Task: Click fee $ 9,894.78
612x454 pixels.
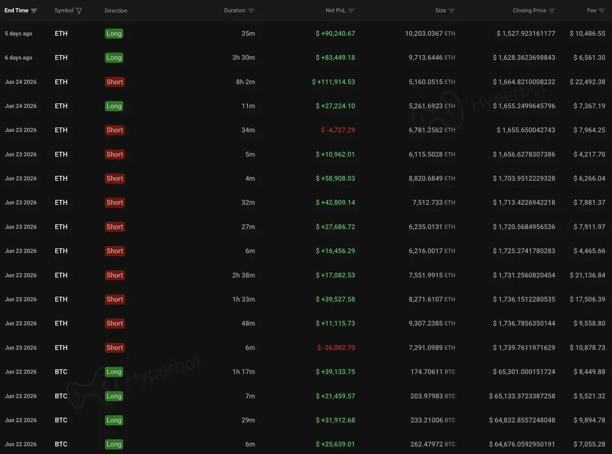Action: (x=590, y=420)
